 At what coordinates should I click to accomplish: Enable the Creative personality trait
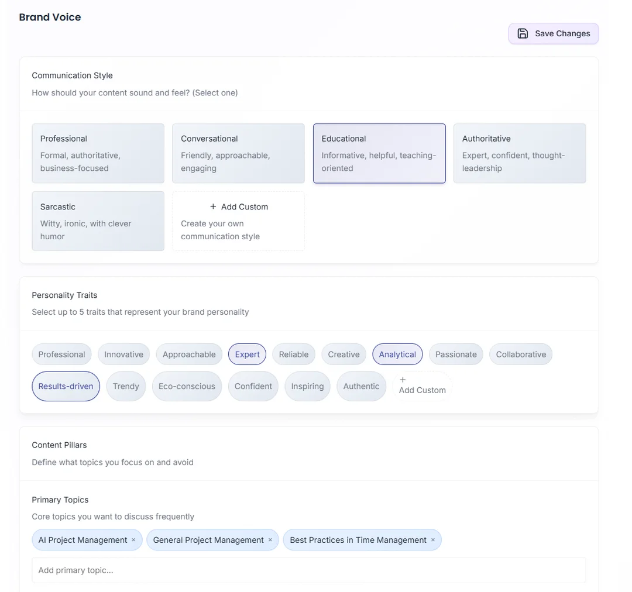pos(344,354)
